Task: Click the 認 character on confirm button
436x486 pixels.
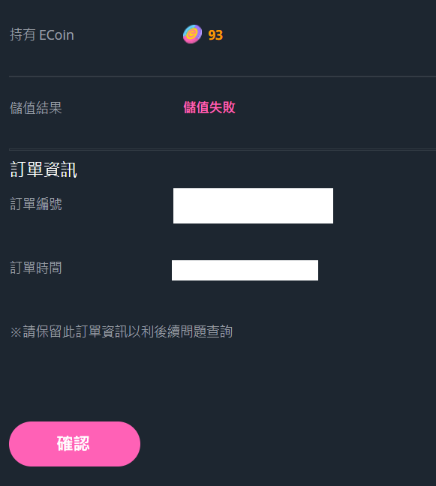Action: pyautogui.click(x=82, y=443)
